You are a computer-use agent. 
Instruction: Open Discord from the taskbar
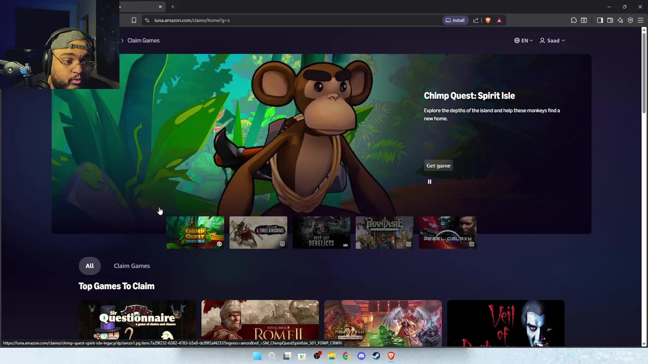point(361,356)
